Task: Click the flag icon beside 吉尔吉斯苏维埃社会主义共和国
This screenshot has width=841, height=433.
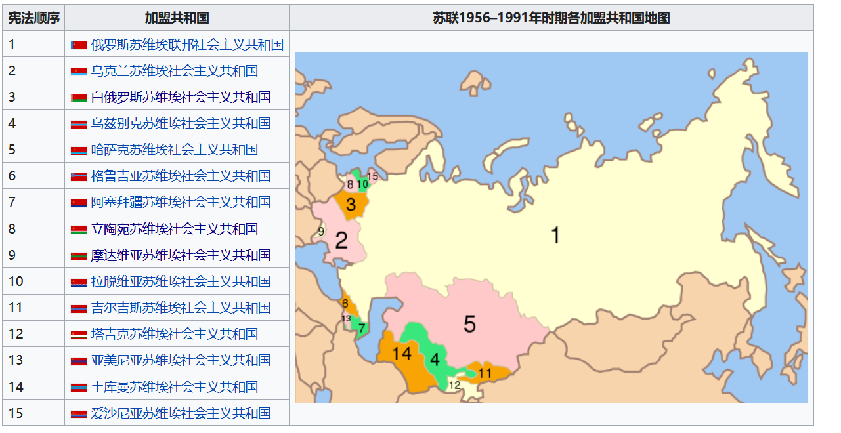Action: click(x=79, y=308)
